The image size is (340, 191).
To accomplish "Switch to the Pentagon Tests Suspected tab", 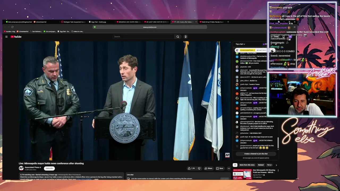I will click(x=74, y=22).
